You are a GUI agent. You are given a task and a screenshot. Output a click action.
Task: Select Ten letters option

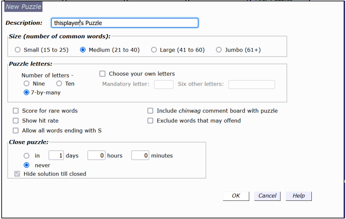59,84
